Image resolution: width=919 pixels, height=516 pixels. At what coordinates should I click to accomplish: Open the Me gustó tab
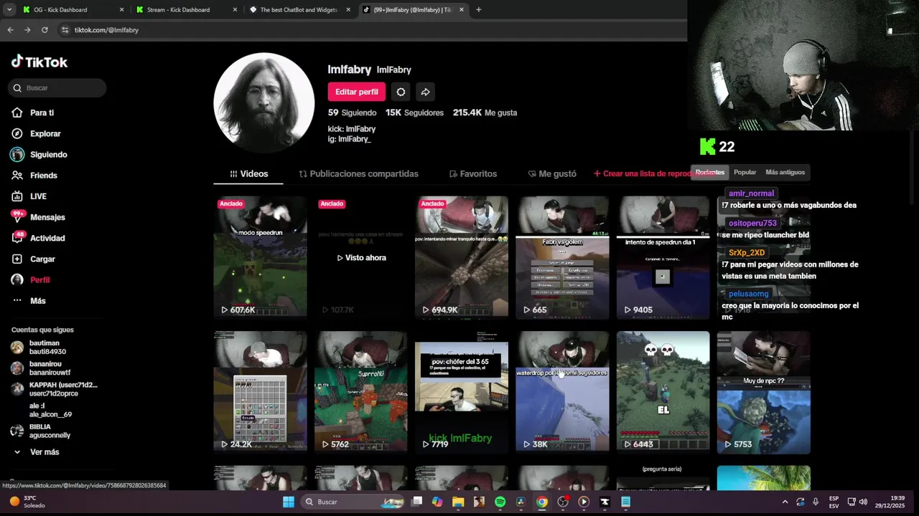pos(551,173)
